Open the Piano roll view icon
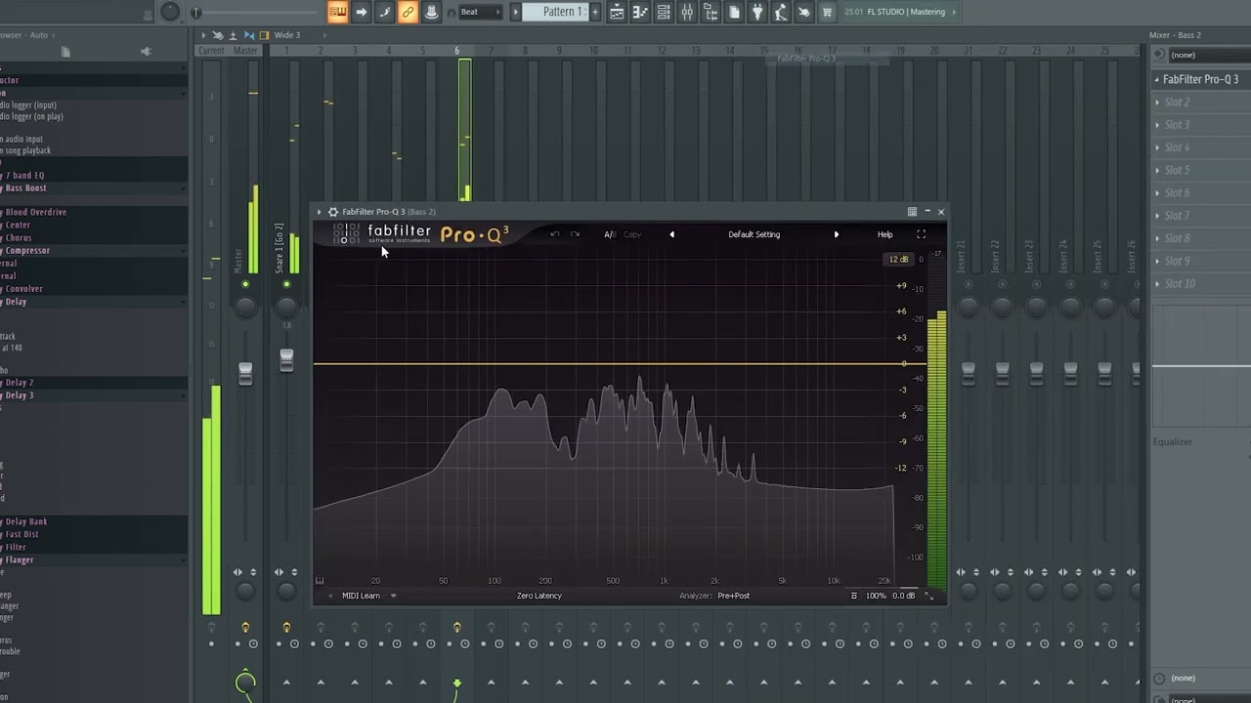1251x703 pixels. pos(640,12)
